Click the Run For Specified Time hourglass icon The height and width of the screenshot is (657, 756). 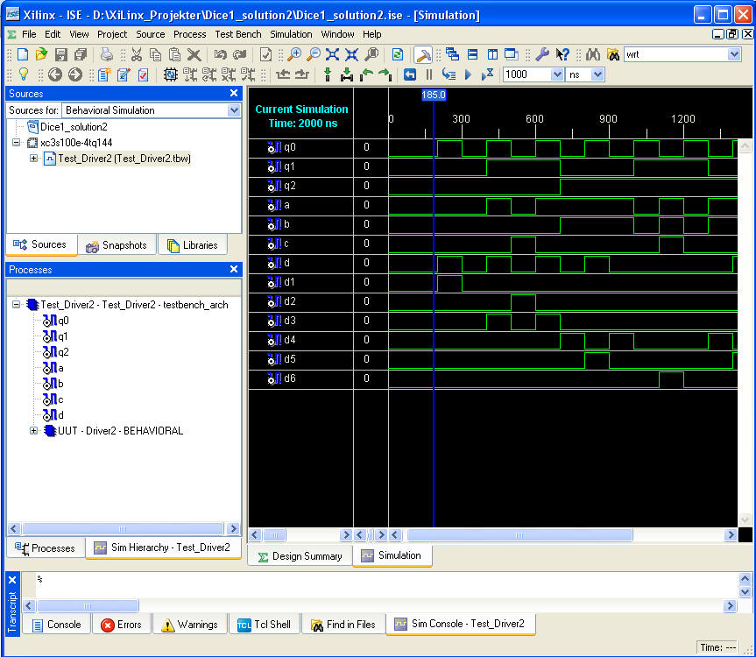tap(487, 74)
